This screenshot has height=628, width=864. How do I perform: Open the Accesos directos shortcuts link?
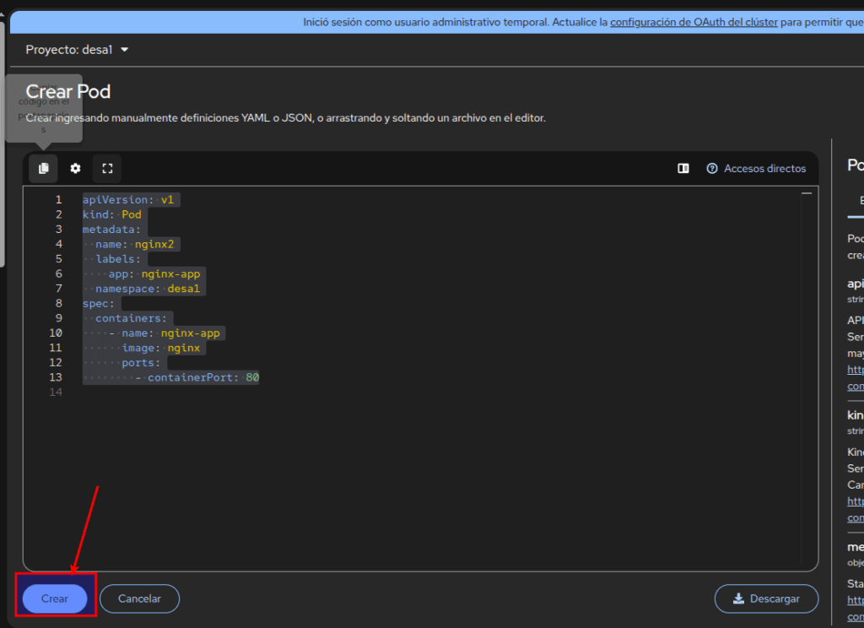[764, 169]
